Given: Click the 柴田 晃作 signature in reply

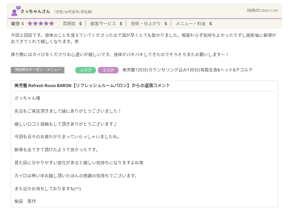Looking at the screenshot, I should (25, 201).
